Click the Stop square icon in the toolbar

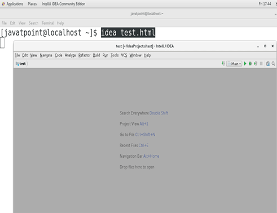[261, 64]
